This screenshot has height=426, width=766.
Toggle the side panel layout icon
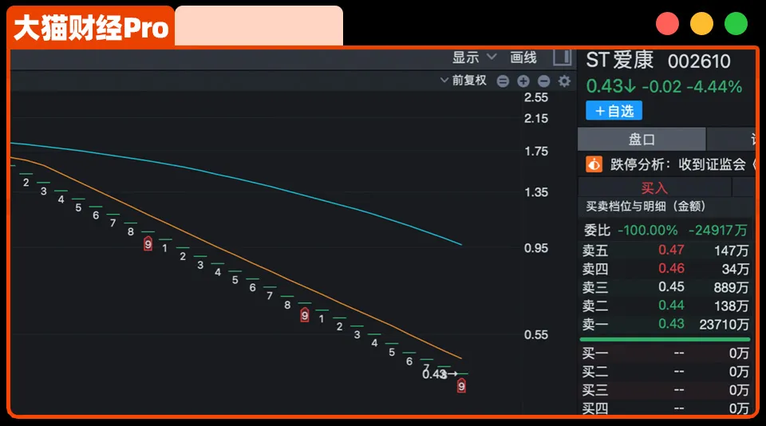[563, 57]
